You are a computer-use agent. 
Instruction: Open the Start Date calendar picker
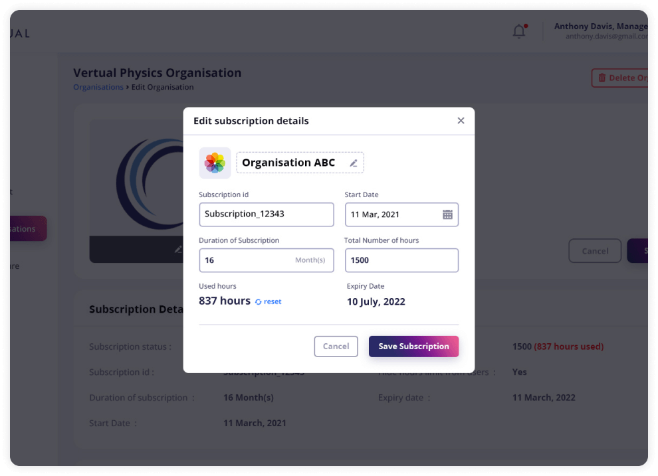[x=447, y=214]
